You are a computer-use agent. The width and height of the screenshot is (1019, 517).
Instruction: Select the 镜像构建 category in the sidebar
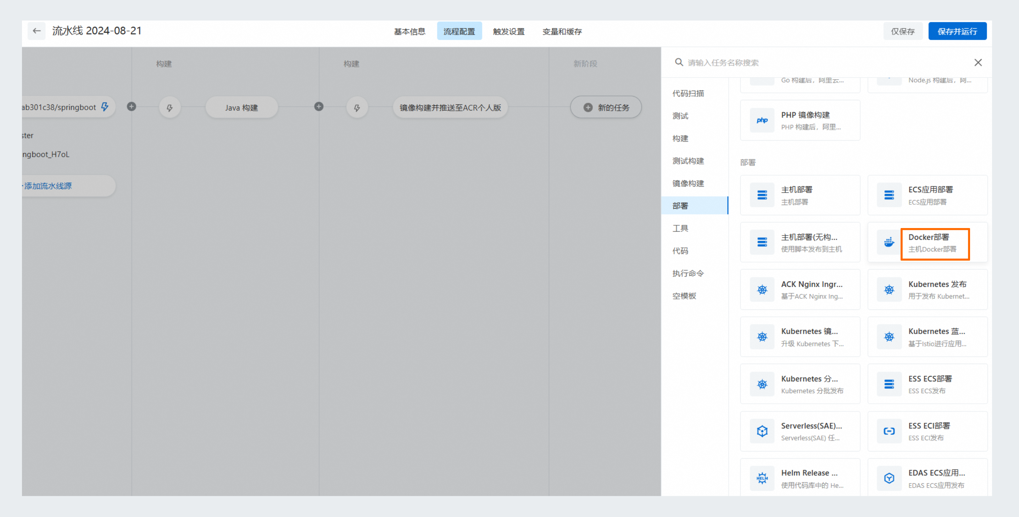[687, 183]
